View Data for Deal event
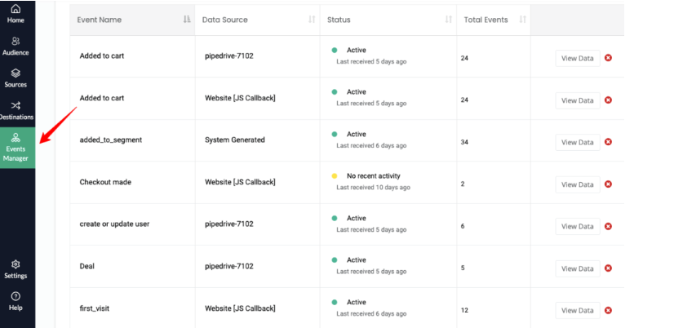Screen dimensions: 674x328 [x=577, y=268]
